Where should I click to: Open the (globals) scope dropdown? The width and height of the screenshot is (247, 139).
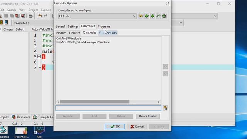click(33, 22)
